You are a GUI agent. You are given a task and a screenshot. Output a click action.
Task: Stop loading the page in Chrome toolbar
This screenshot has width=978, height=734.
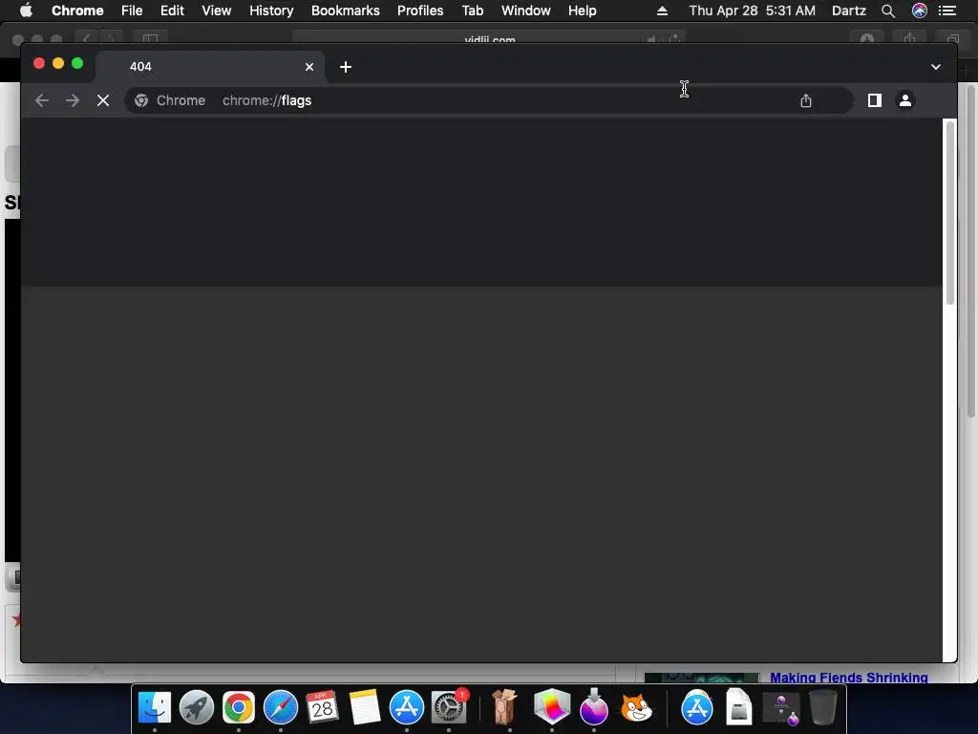point(103,100)
